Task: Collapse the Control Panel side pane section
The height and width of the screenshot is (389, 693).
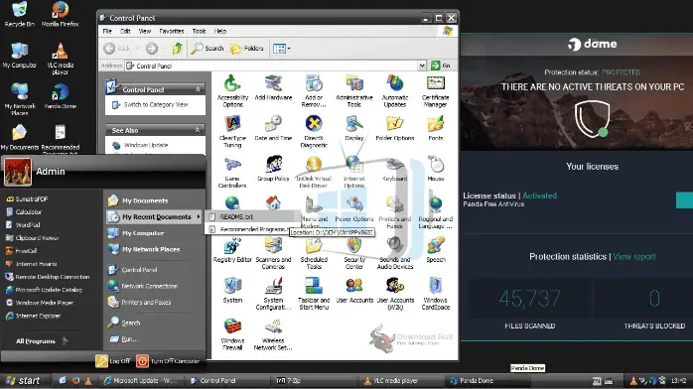Action: (x=198, y=89)
